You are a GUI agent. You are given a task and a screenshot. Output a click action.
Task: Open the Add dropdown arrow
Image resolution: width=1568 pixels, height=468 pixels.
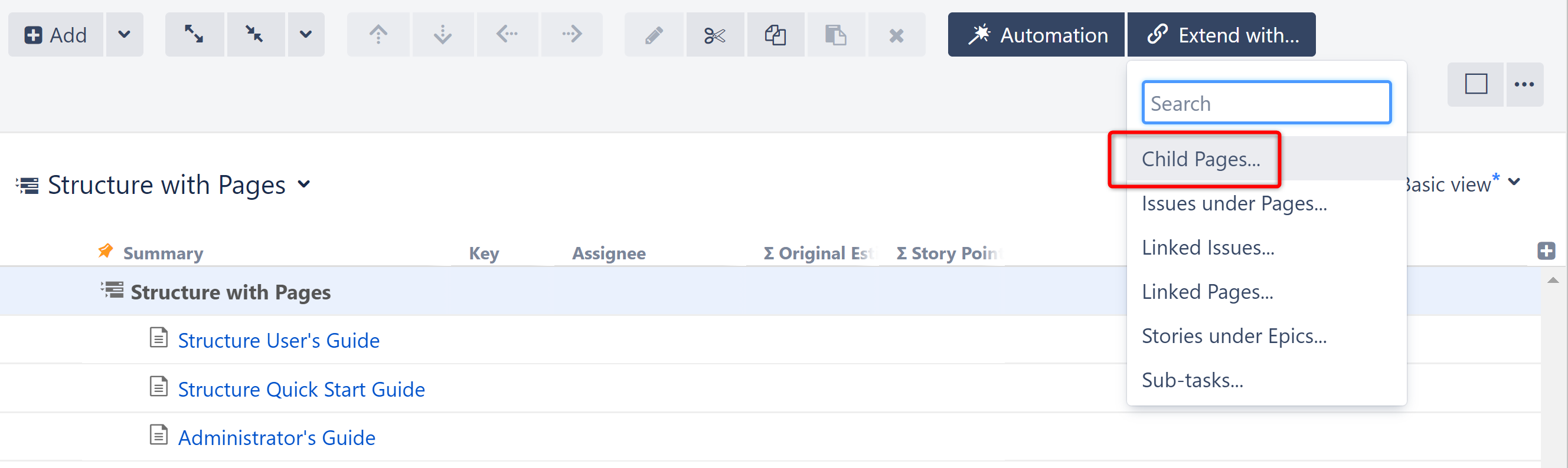pyautogui.click(x=125, y=35)
